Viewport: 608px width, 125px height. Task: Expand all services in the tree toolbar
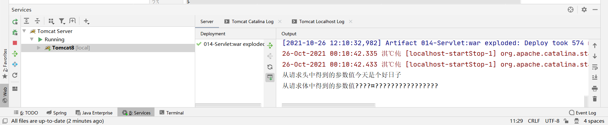(x=26, y=21)
